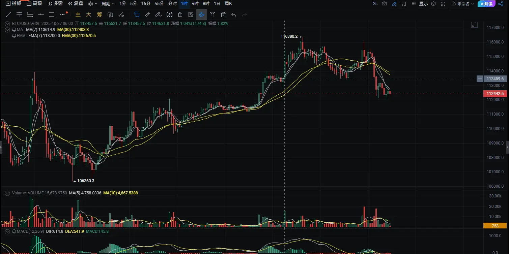Screen dimensions: 509x254
Task: Open the 显示 display options
Action: click(424, 4)
